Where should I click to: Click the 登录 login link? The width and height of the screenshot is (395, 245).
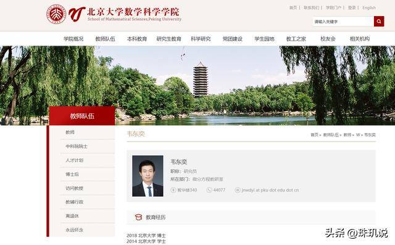352,8
